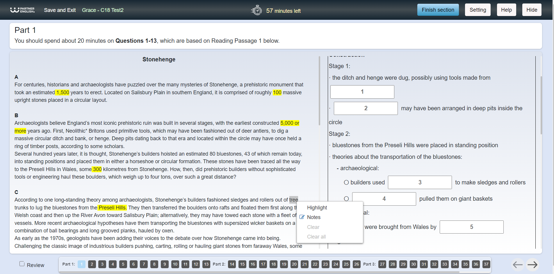Jump to question 5 in navigator
This screenshot has height=274, width=554.
click(x=123, y=264)
